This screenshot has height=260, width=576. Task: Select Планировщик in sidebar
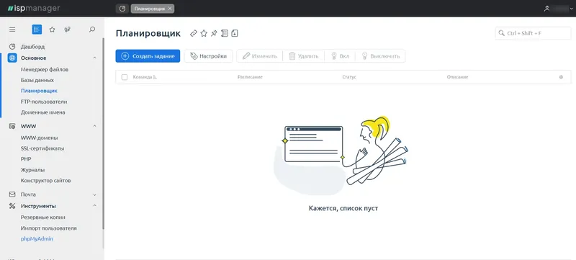coord(39,91)
